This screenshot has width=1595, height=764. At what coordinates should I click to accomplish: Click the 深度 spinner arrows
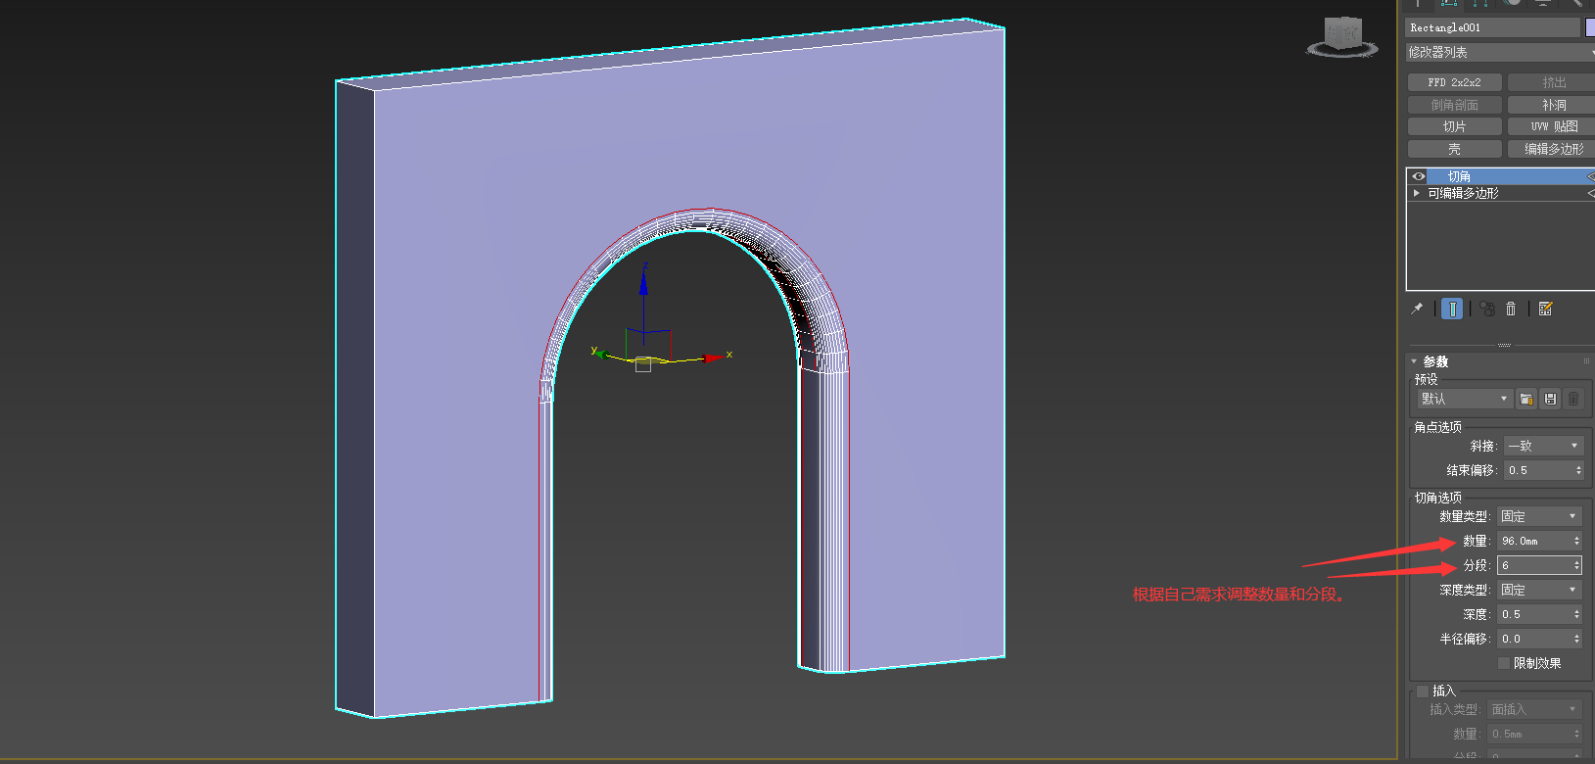click(1576, 614)
